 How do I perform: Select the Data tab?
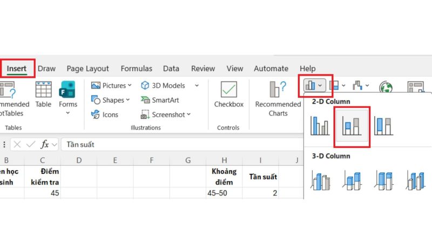point(171,69)
